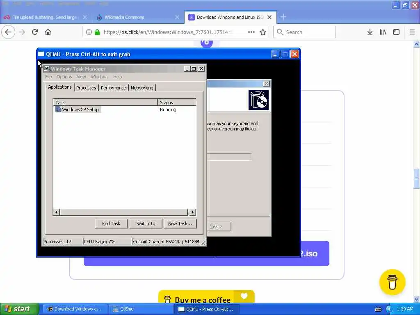The image size is (420, 315).
Task: Click the CPU Usage: 7% status text
Action: [100, 242]
